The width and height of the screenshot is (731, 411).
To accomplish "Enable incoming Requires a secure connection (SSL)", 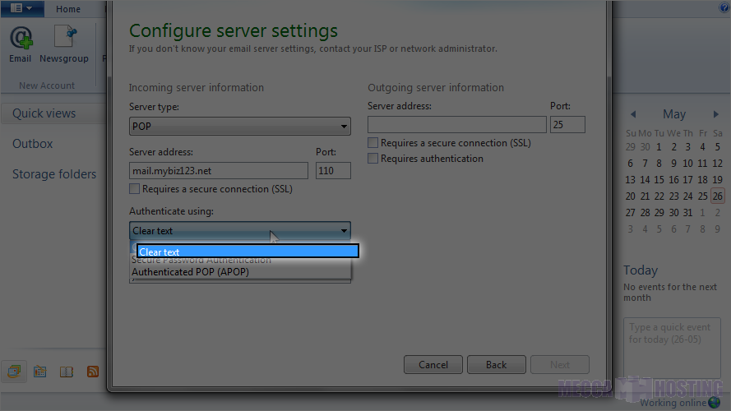I will [136, 189].
